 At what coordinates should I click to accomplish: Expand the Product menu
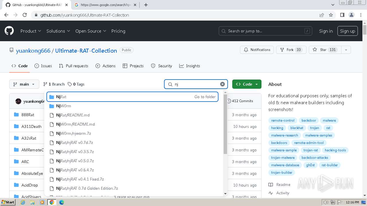pos(31,31)
